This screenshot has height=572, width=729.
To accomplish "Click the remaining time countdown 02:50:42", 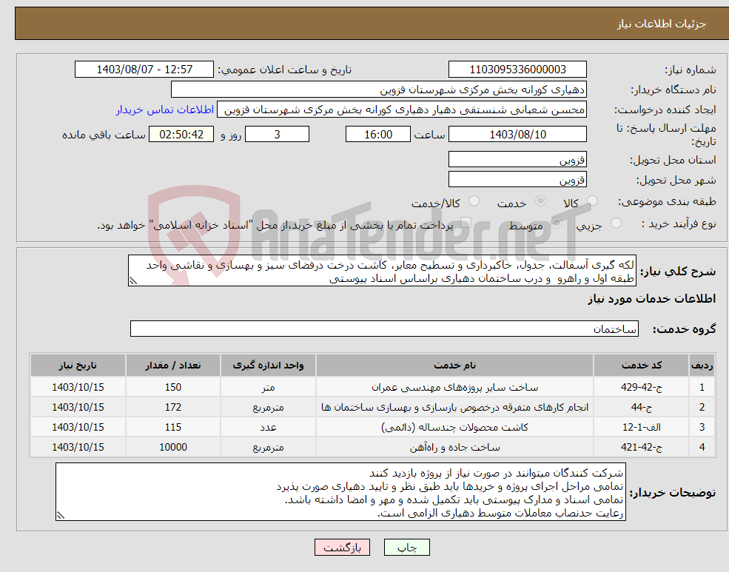I will pos(181,134).
